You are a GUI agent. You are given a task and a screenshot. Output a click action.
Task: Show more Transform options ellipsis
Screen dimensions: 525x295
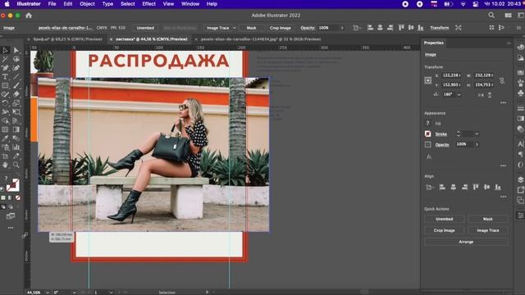pos(503,102)
